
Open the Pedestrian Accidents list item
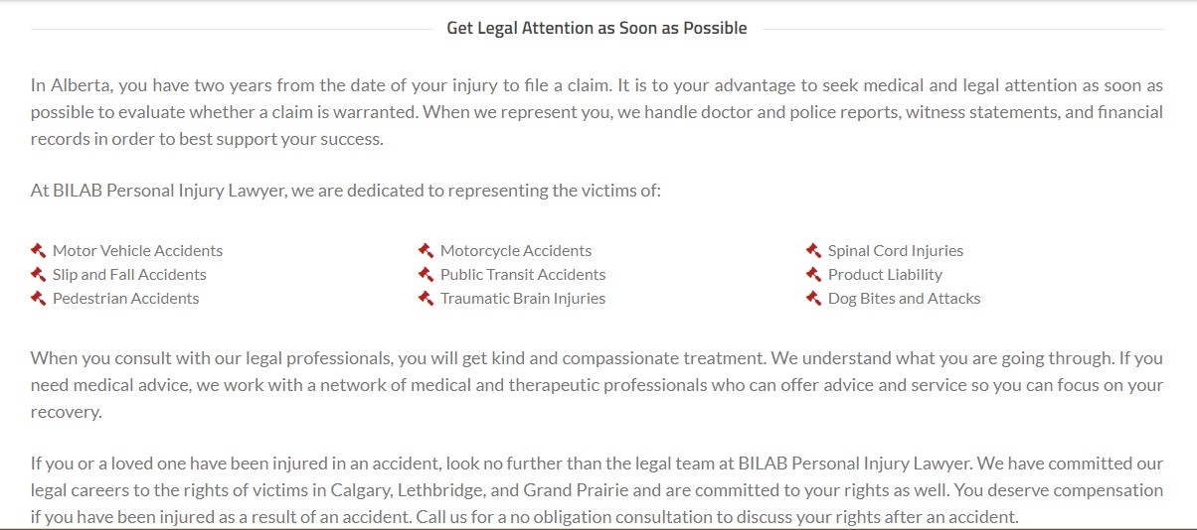point(125,299)
